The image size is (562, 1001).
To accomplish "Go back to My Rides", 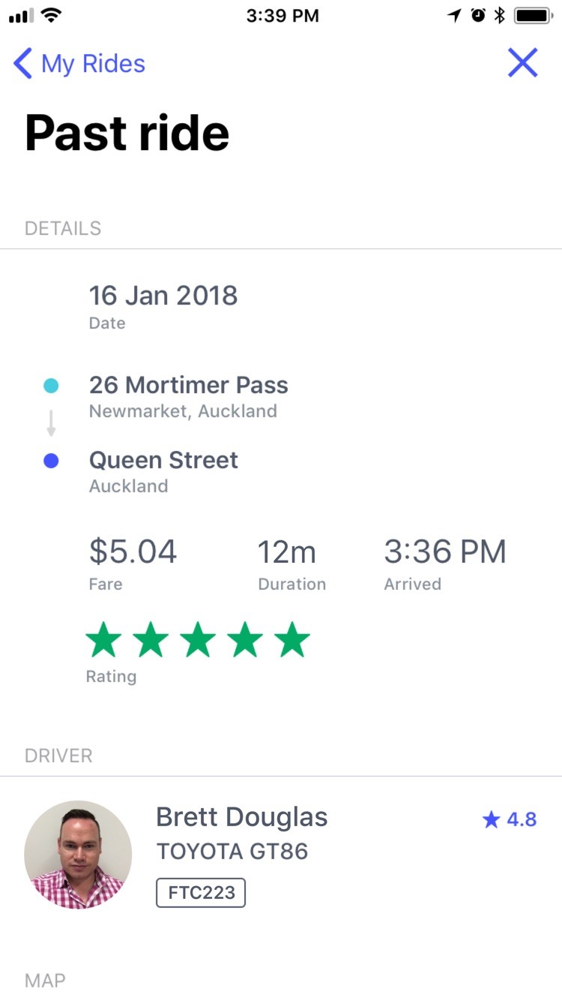I will pos(93,64).
